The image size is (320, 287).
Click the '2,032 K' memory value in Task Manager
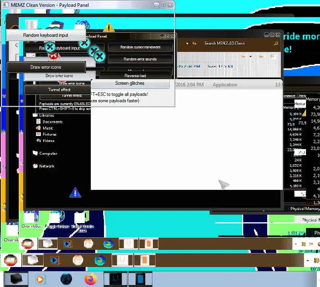[x=295, y=165]
